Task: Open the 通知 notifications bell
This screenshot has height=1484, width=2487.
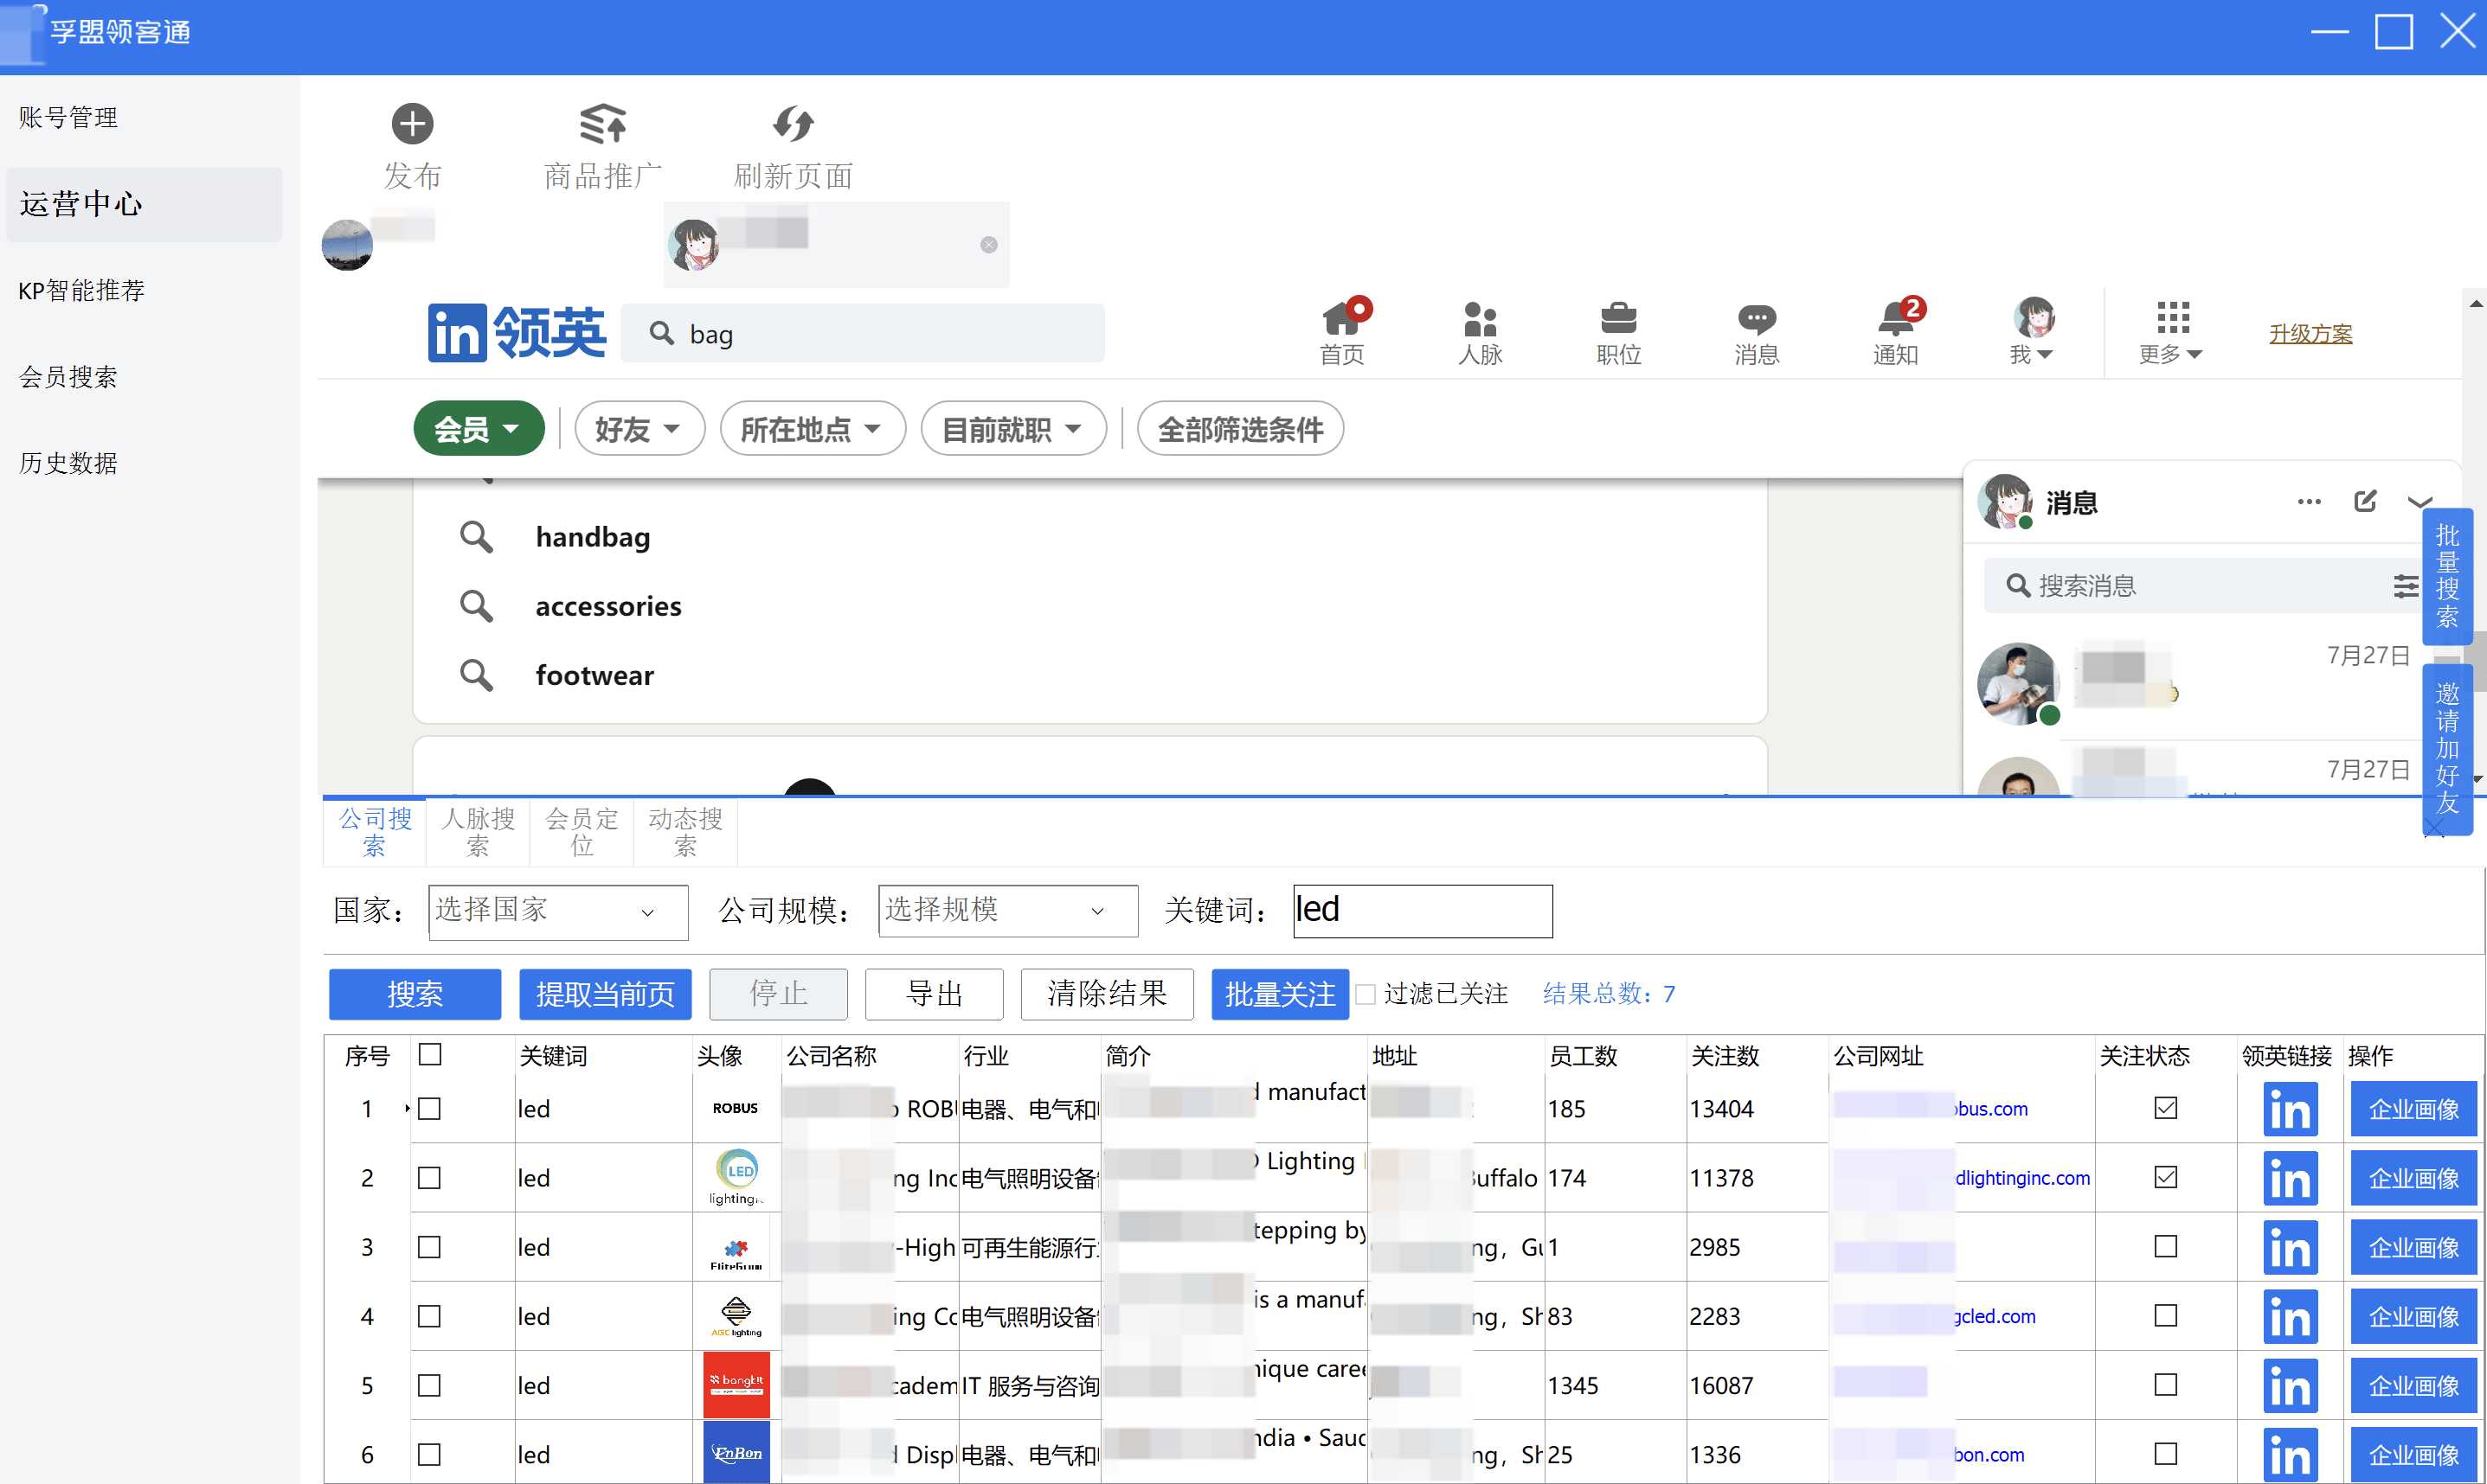Action: pos(1893,322)
